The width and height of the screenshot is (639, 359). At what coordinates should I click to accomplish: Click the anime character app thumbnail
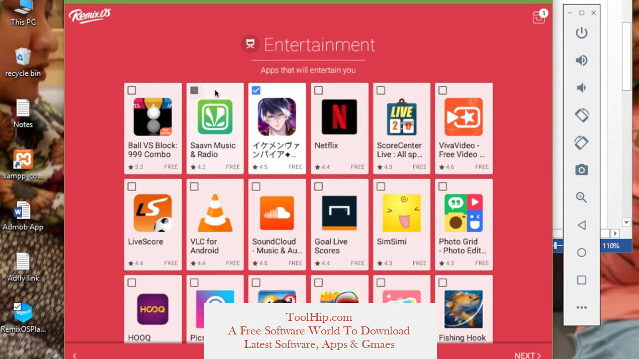(x=277, y=117)
